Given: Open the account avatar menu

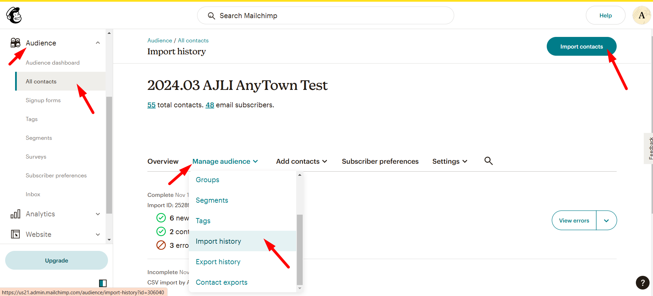Looking at the screenshot, I should (x=641, y=15).
